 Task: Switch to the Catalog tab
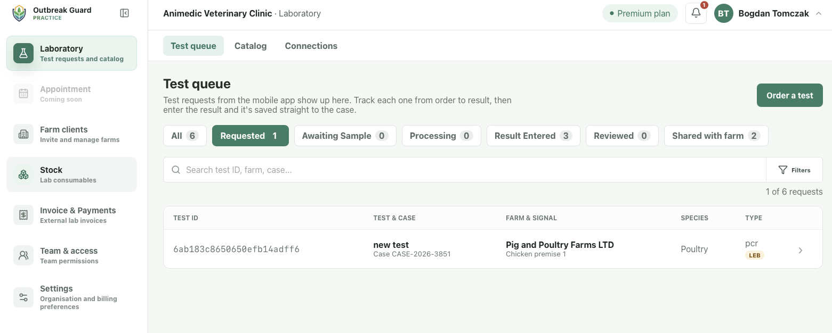click(251, 46)
